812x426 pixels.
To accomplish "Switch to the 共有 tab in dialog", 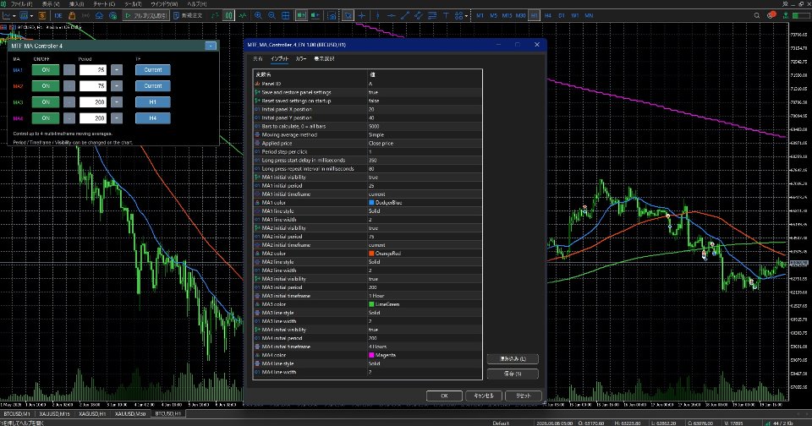I will tap(258, 59).
